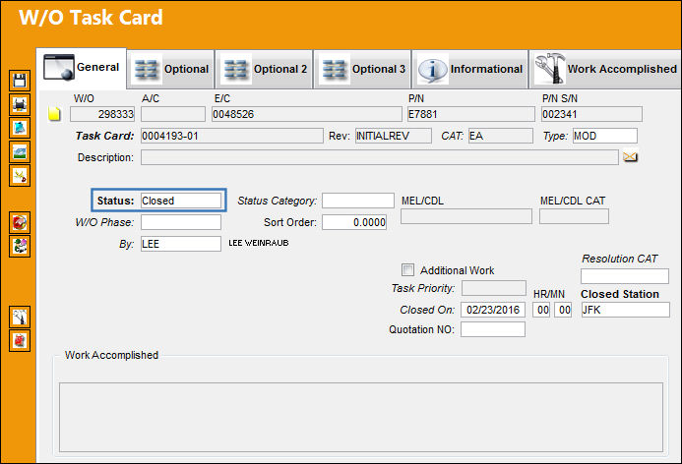Click the landscape picture icon in the sidebar
Viewport: 682px width, 464px height.
click(x=20, y=151)
